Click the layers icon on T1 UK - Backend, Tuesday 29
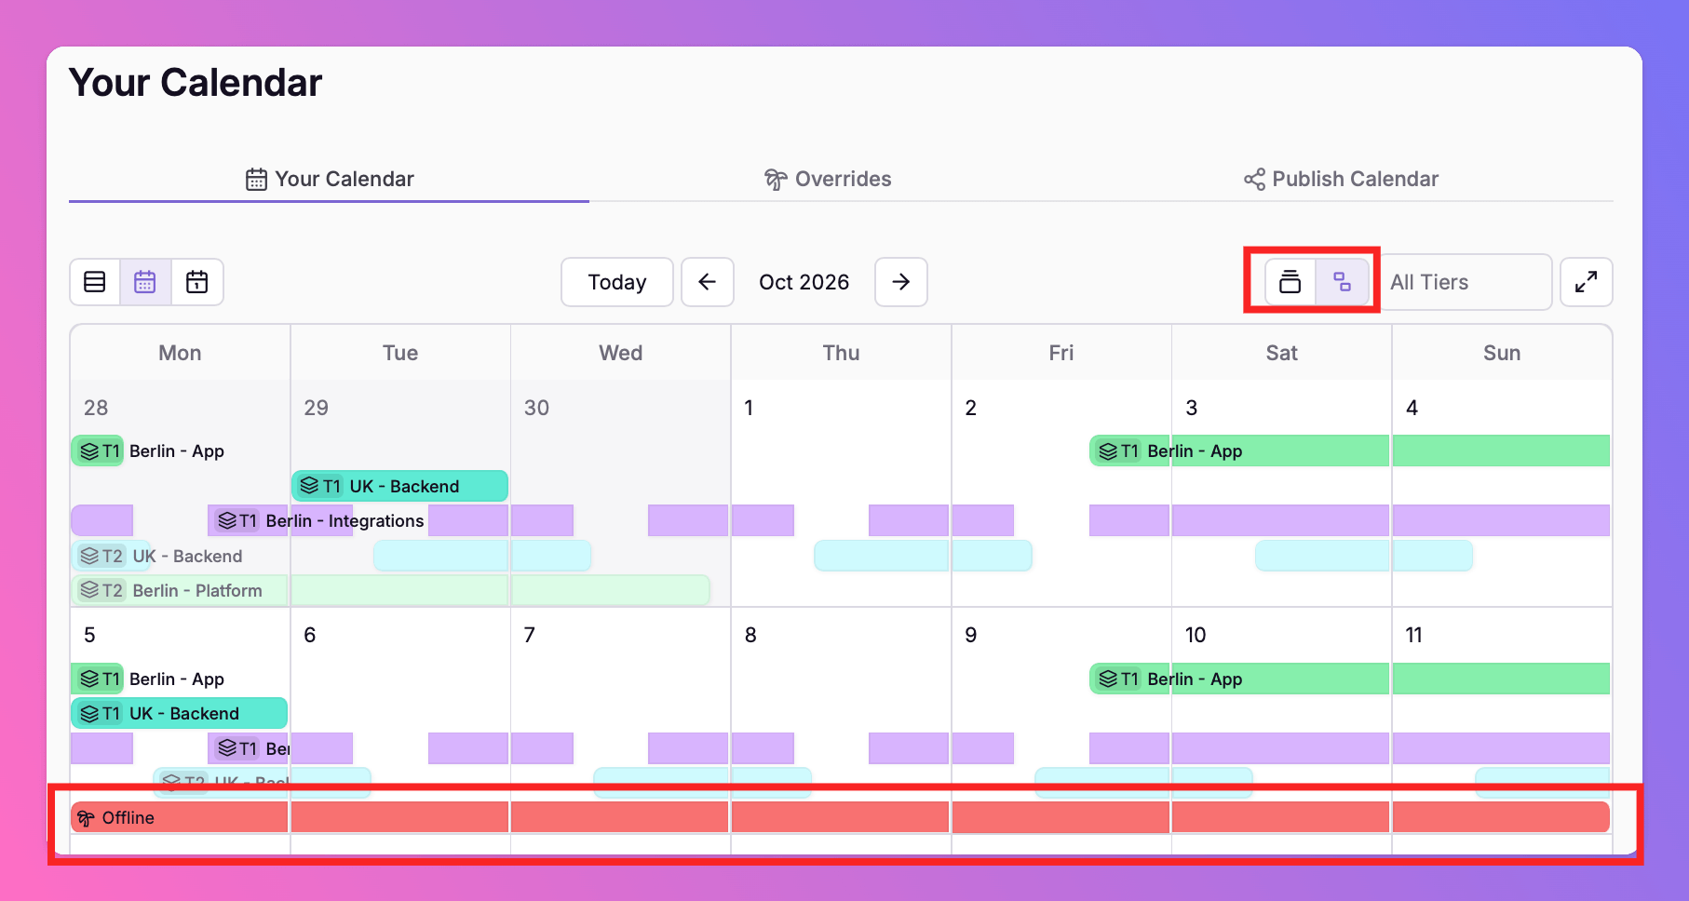Image resolution: width=1689 pixels, height=901 pixels. (x=310, y=486)
